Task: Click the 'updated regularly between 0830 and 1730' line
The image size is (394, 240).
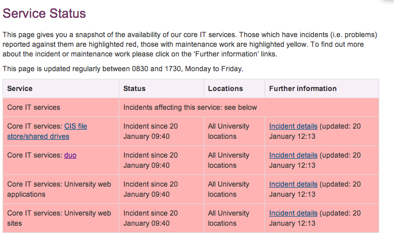Action: coord(123,68)
